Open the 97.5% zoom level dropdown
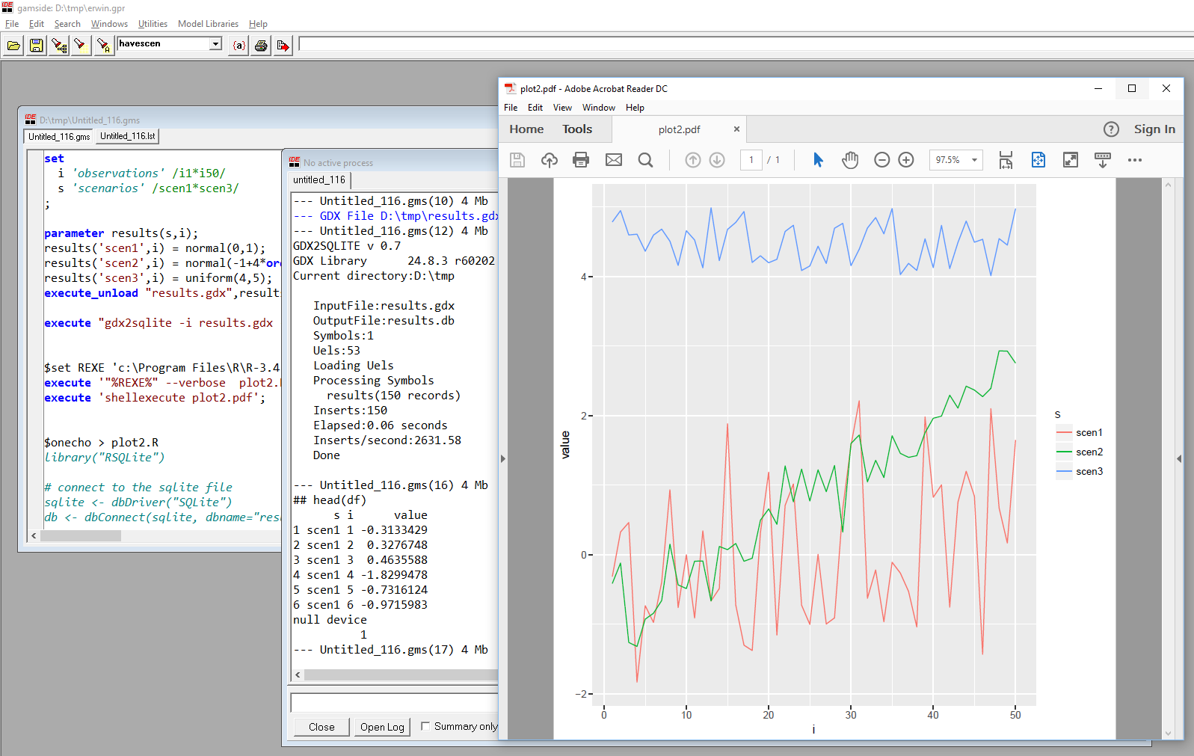Screen dimensions: 1194x756 click(x=974, y=160)
